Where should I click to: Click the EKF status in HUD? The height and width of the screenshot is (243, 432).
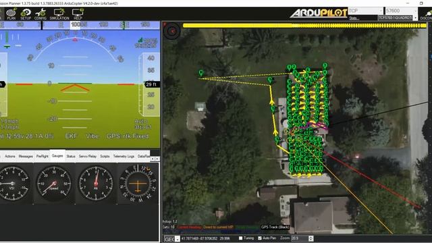71,136
